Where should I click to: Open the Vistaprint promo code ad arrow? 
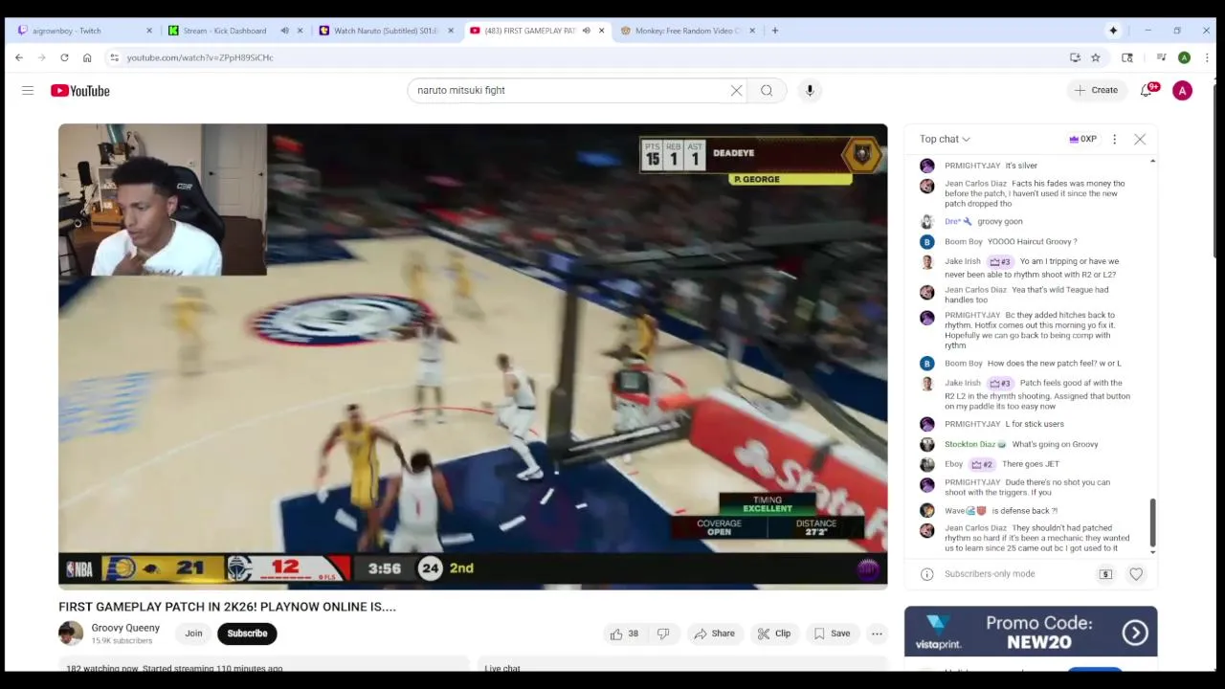(1135, 633)
